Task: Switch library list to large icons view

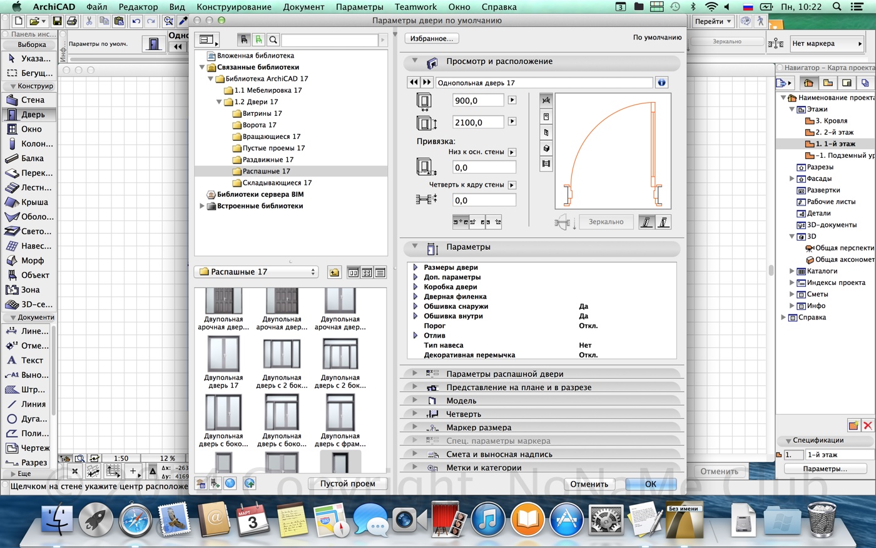Action: point(354,272)
